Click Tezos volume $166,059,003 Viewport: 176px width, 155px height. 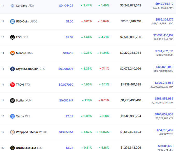[164, 114]
